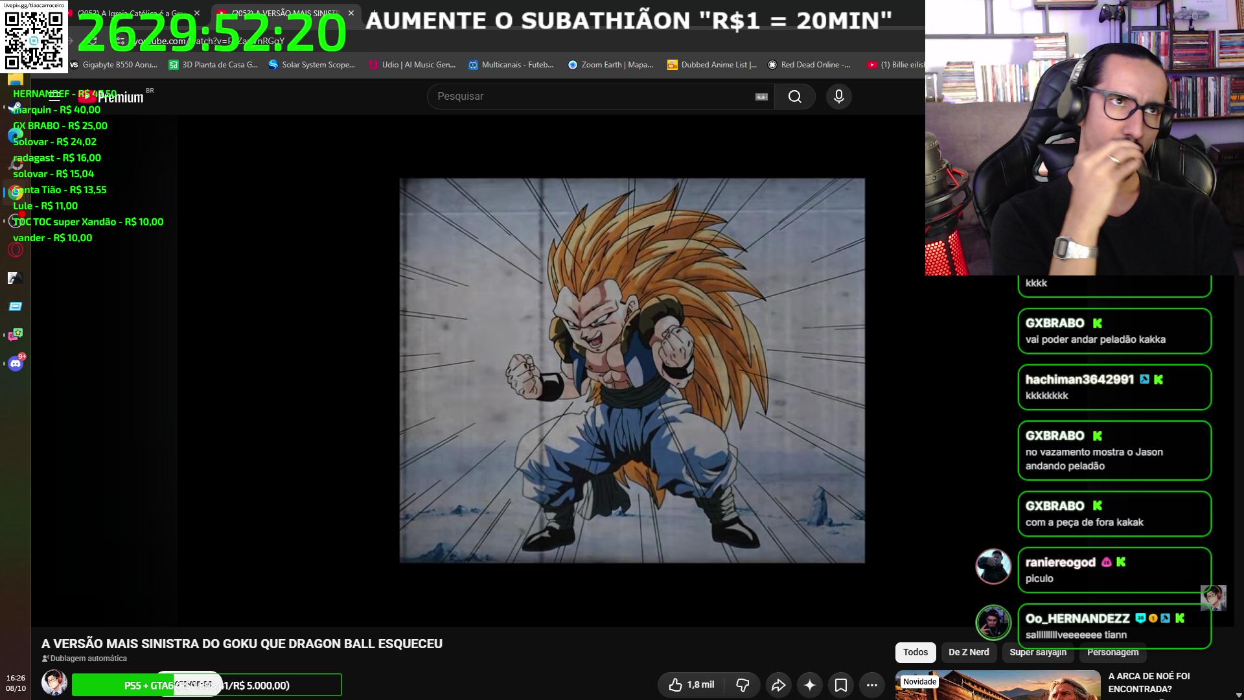This screenshot has height=700, width=1244.
Task: Share the video via arrow icon
Action: point(778,685)
